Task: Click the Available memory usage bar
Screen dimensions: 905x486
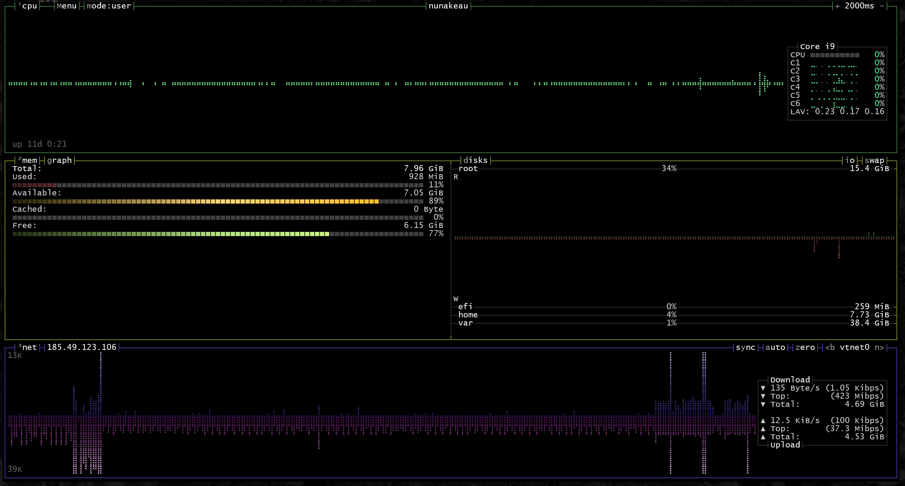Action: coord(218,201)
